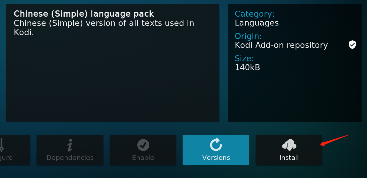Image resolution: width=367 pixels, height=178 pixels.
Task: Click the red arrow pointing at Install
Action: [334, 140]
